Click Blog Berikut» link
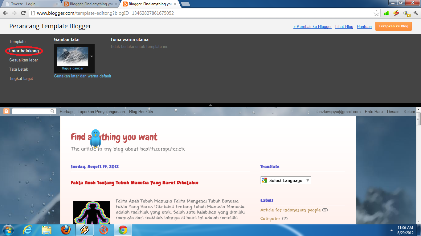Viewport: 421px width, 236px height. (141, 112)
